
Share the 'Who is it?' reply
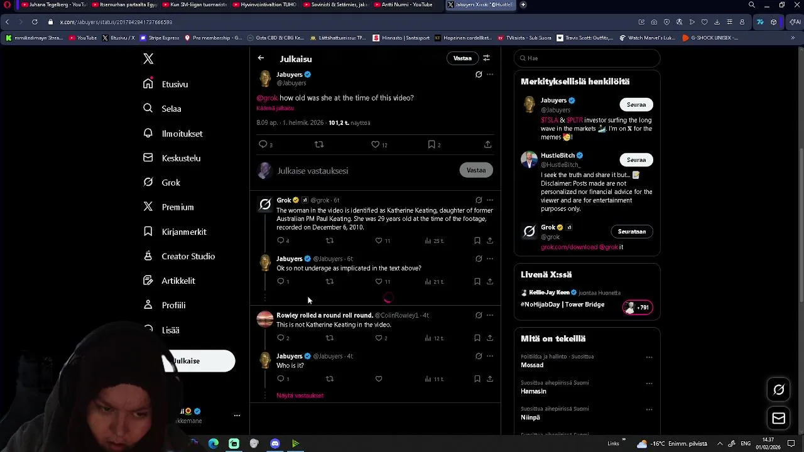(490, 379)
